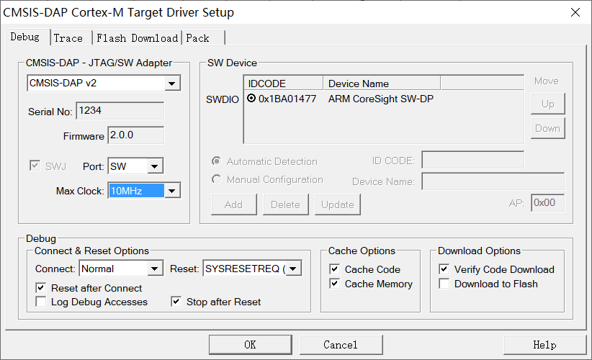Click the AP 0x00 field
The height and width of the screenshot is (360, 592).
(x=548, y=203)
